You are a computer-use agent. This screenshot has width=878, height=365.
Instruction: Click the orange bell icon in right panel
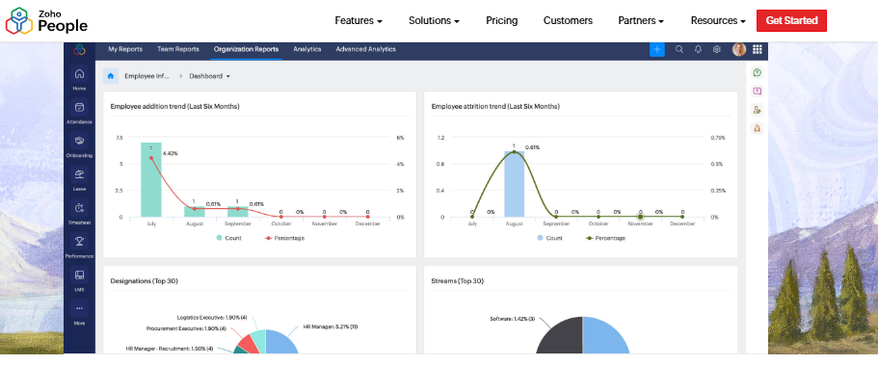coord(758,129)
